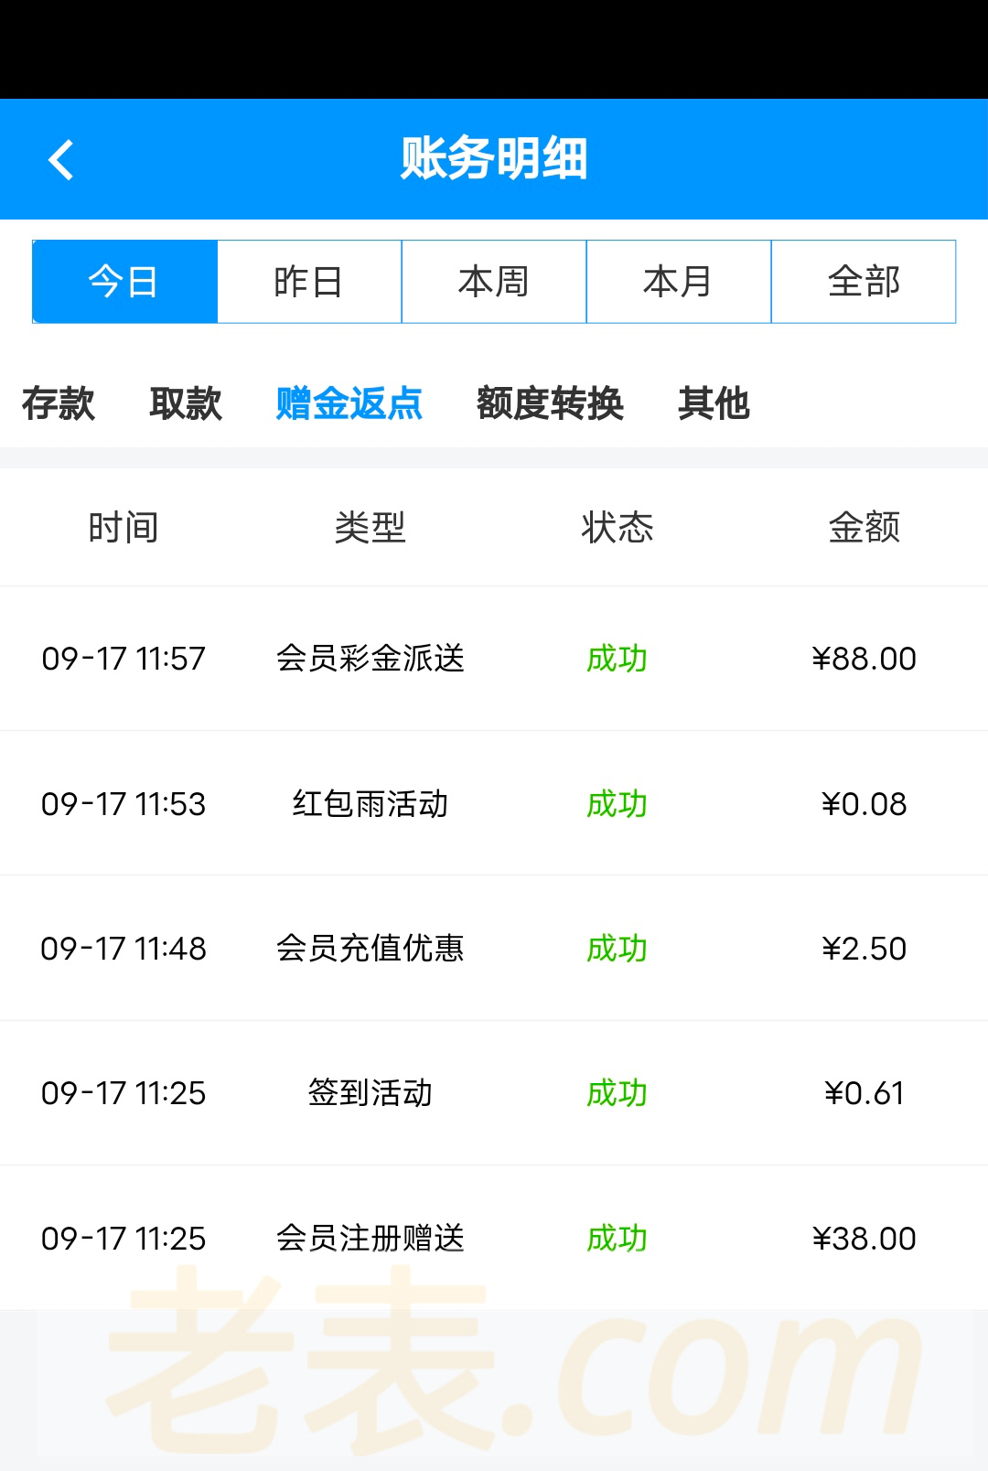Tap 成功 status of 11:53 record
The image size is (988, 1471).
(x=617, y=804)
